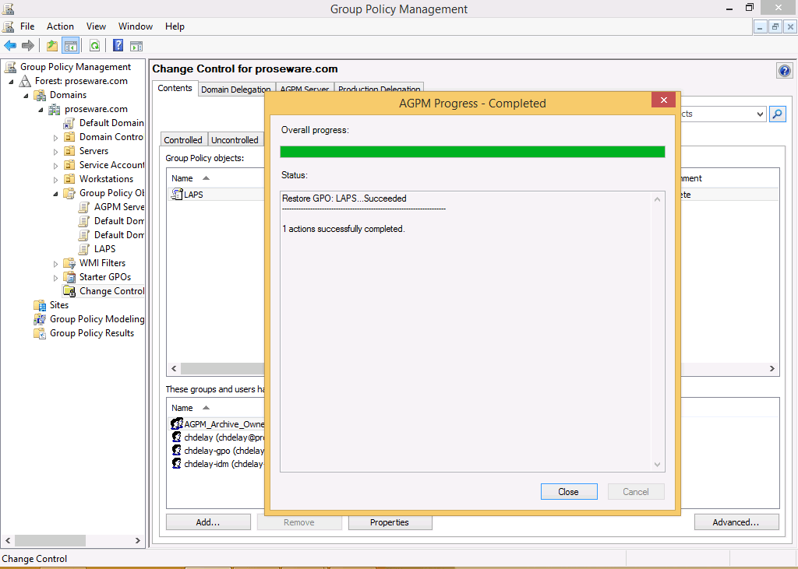798x569 pixels.
Task: Click the Advanced... button
Action: [x=735, y=522]
